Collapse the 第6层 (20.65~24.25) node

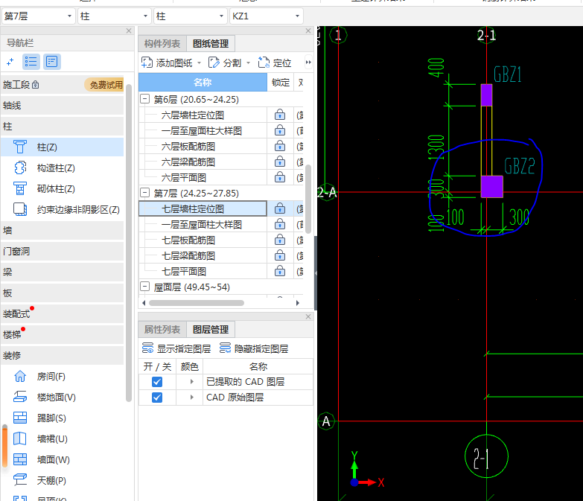tap(144, 99)
